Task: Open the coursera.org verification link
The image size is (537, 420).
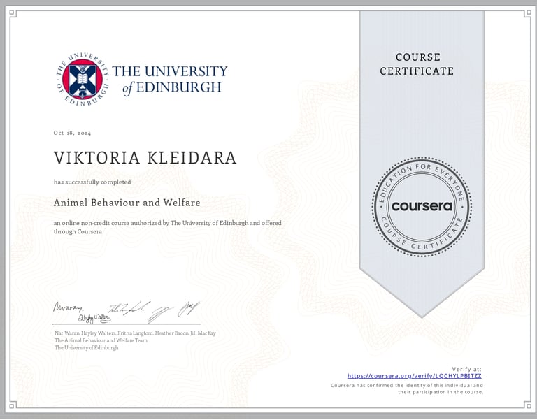Action: tap(415, 376)
